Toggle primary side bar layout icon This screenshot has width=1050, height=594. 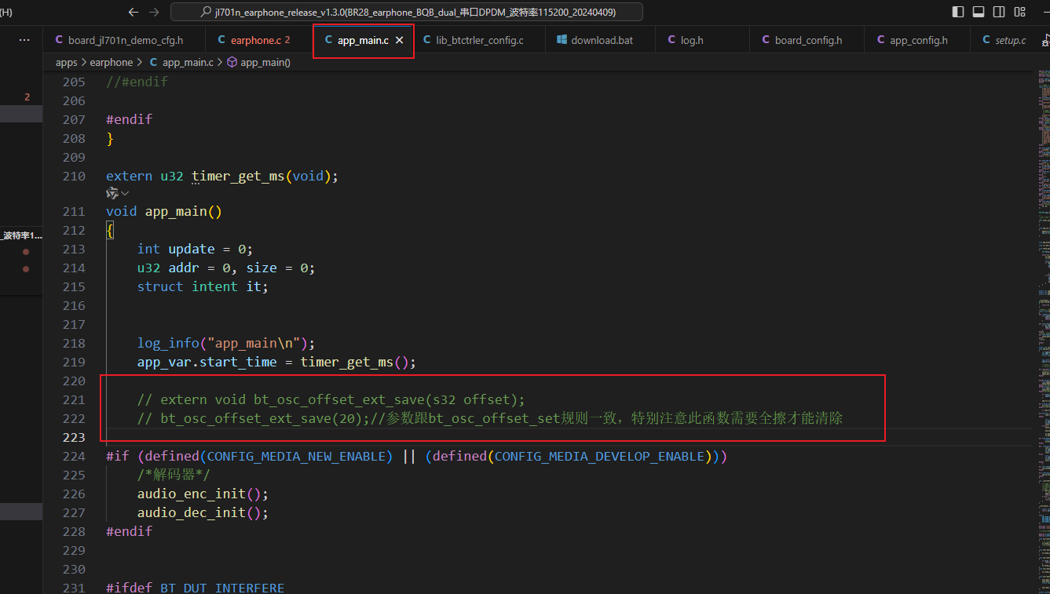click(957, 12)
